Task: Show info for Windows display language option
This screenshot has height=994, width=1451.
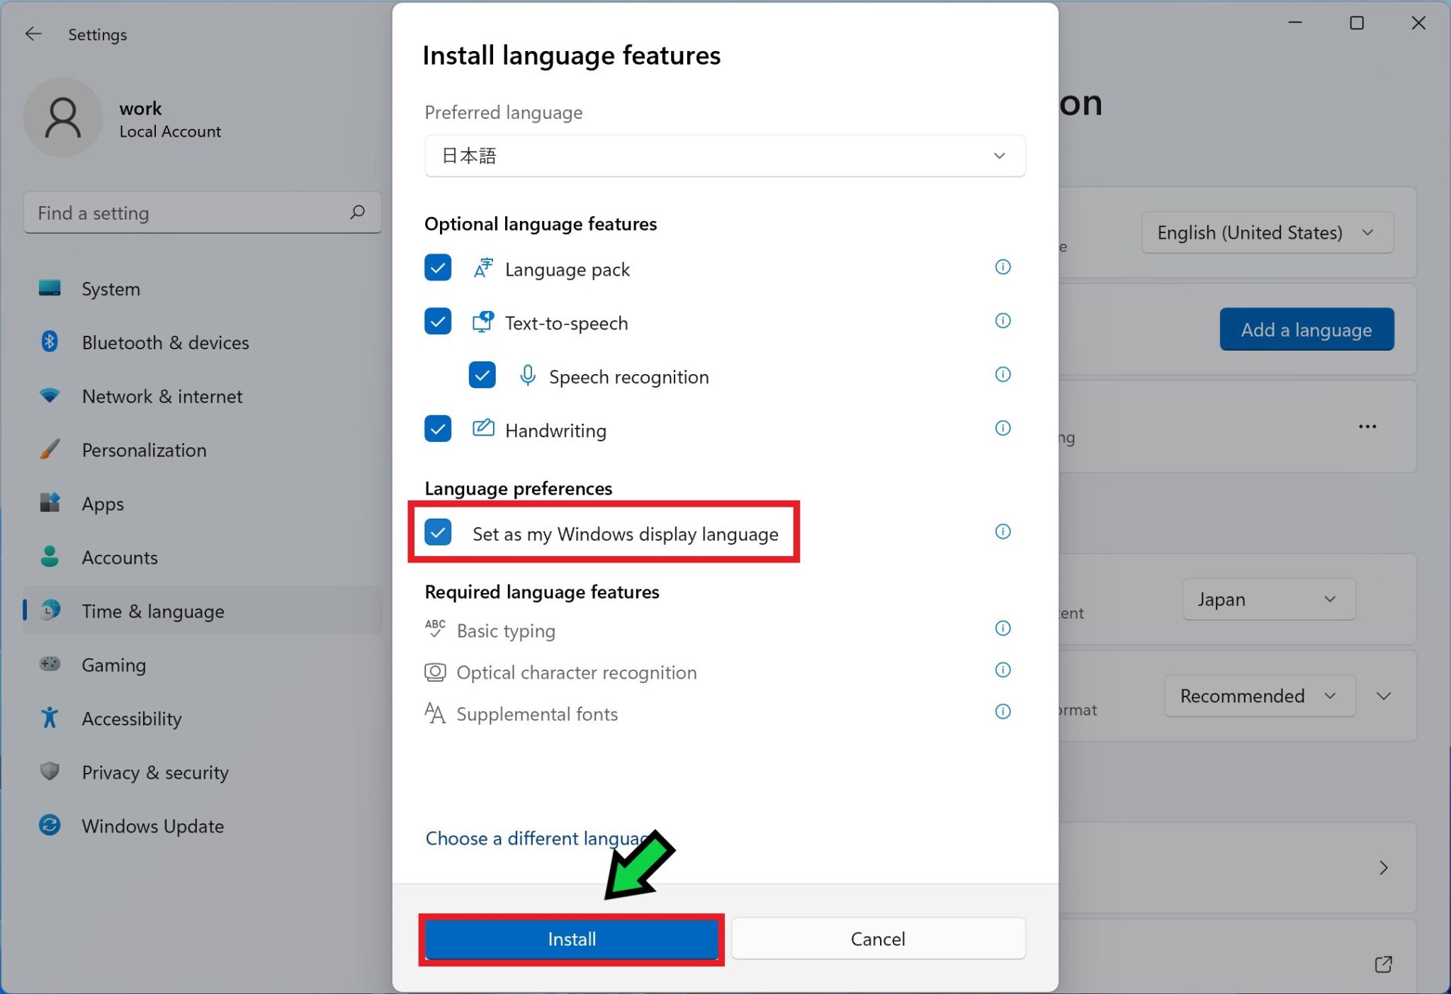Action: tap(1003, 531)
